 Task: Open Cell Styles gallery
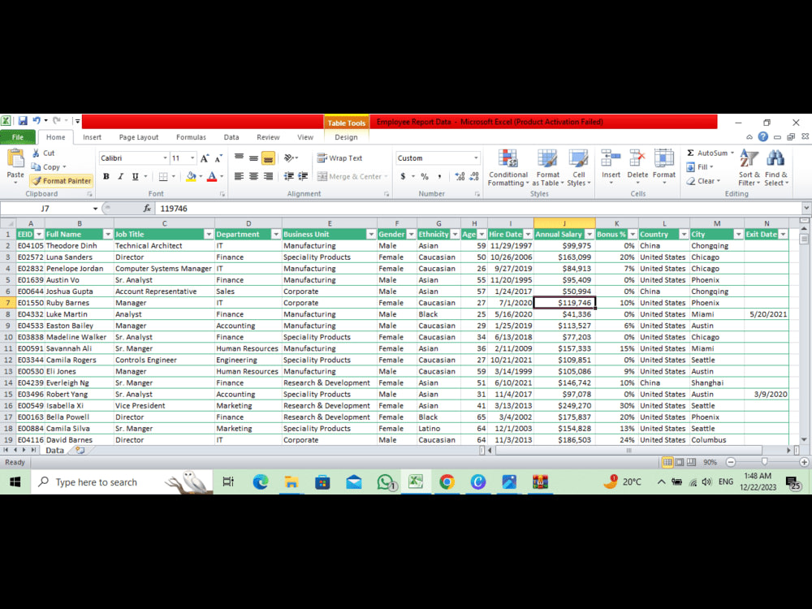click(578, 168)
